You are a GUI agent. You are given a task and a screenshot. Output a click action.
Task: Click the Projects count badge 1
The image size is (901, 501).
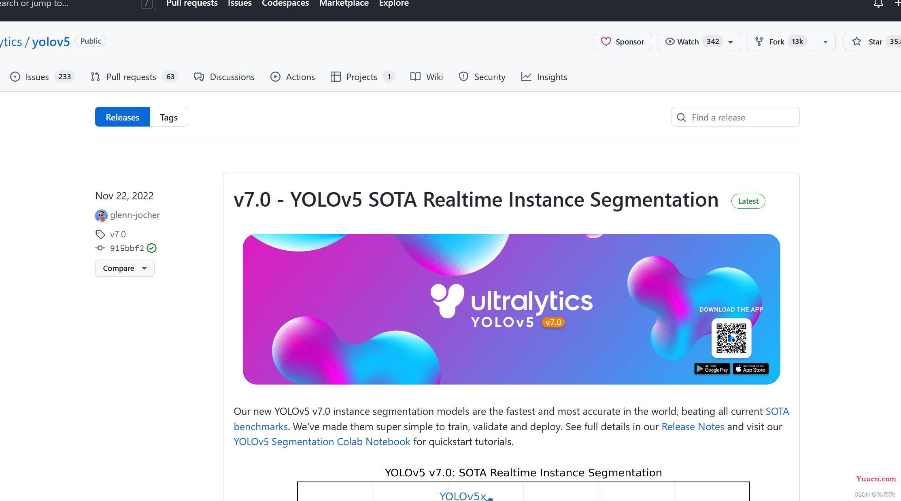coord(389,77)
